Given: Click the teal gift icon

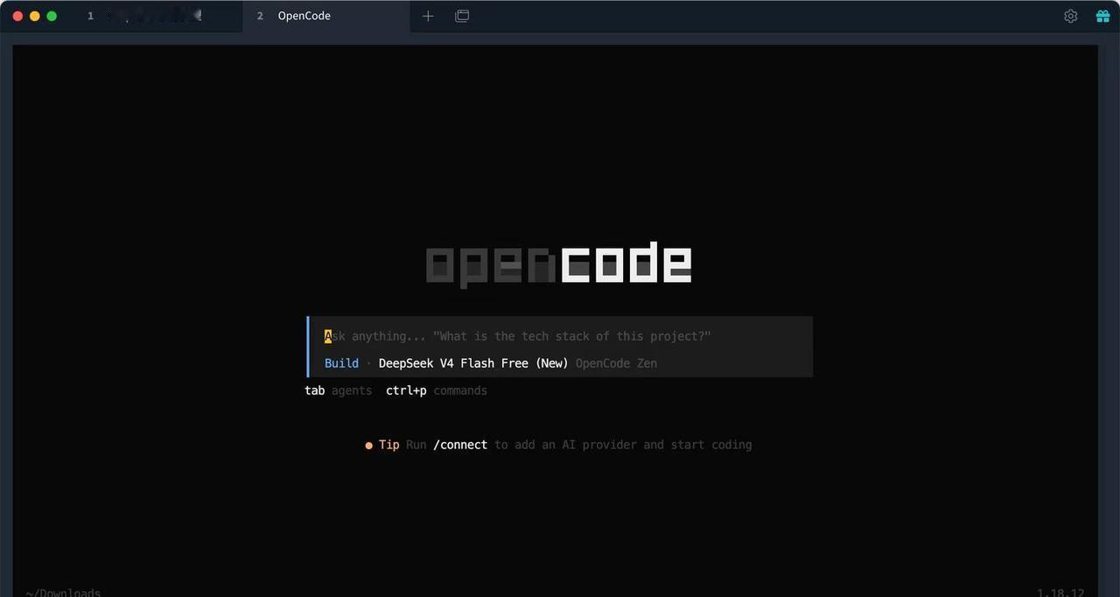Looking at the screenshot, I should point(1102,16).
